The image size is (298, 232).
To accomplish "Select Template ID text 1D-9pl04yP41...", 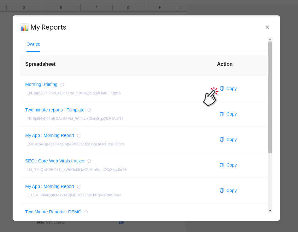I will pyautogui.click(x=75, y=119).
